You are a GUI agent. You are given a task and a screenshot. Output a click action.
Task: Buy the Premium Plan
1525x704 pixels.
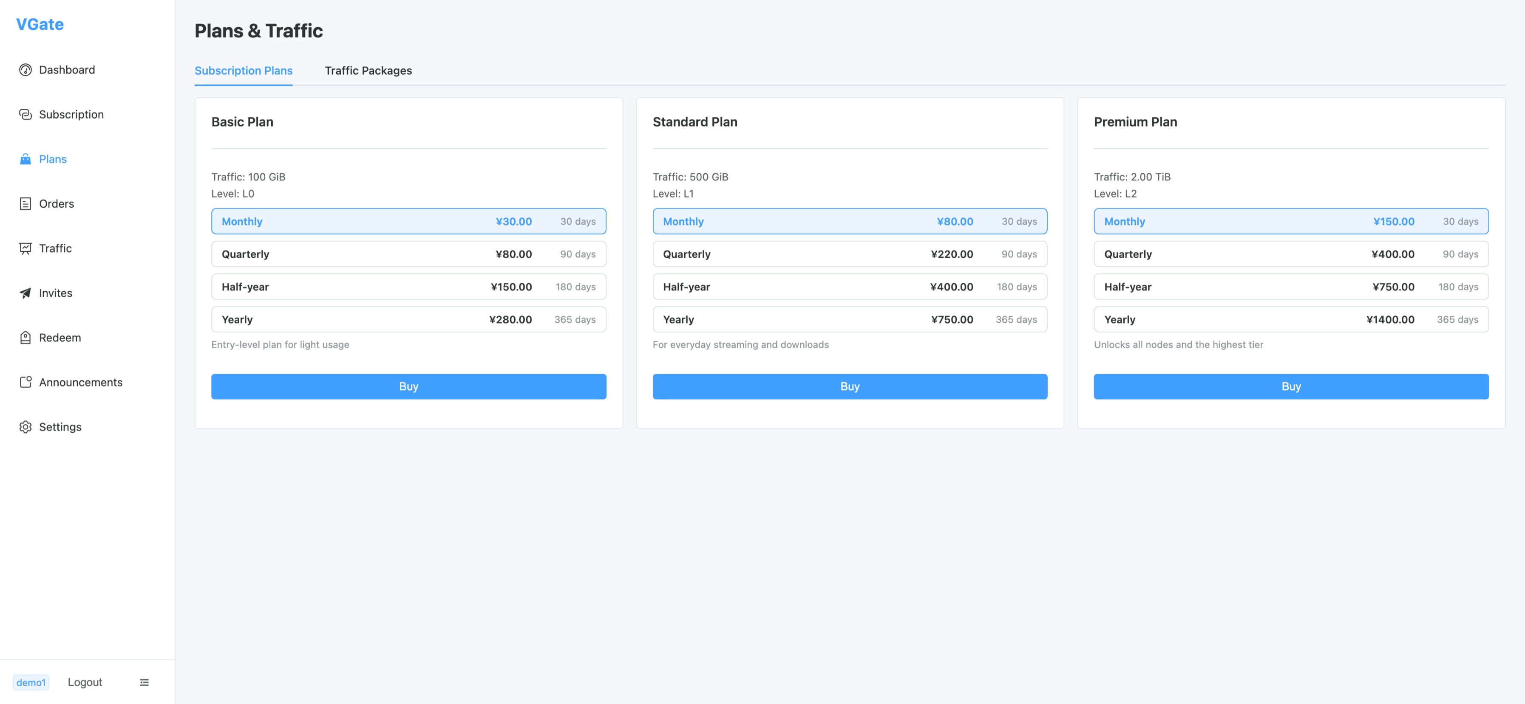pos(1290,386)
